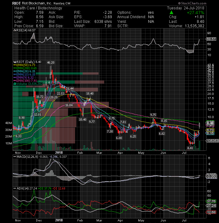
Task: Click the EMA(200) 8.65 legend entry
Action: pyautogui.click(x=25, y=68)
